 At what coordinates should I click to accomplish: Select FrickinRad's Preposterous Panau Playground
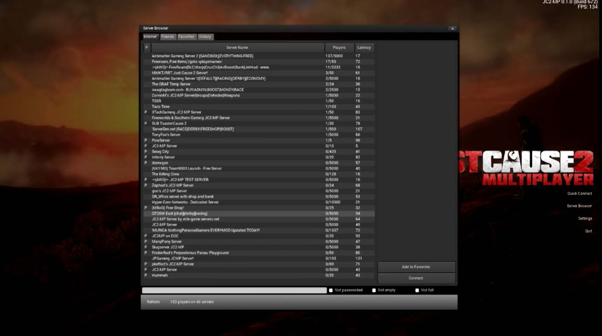click(x=259, y=253)
